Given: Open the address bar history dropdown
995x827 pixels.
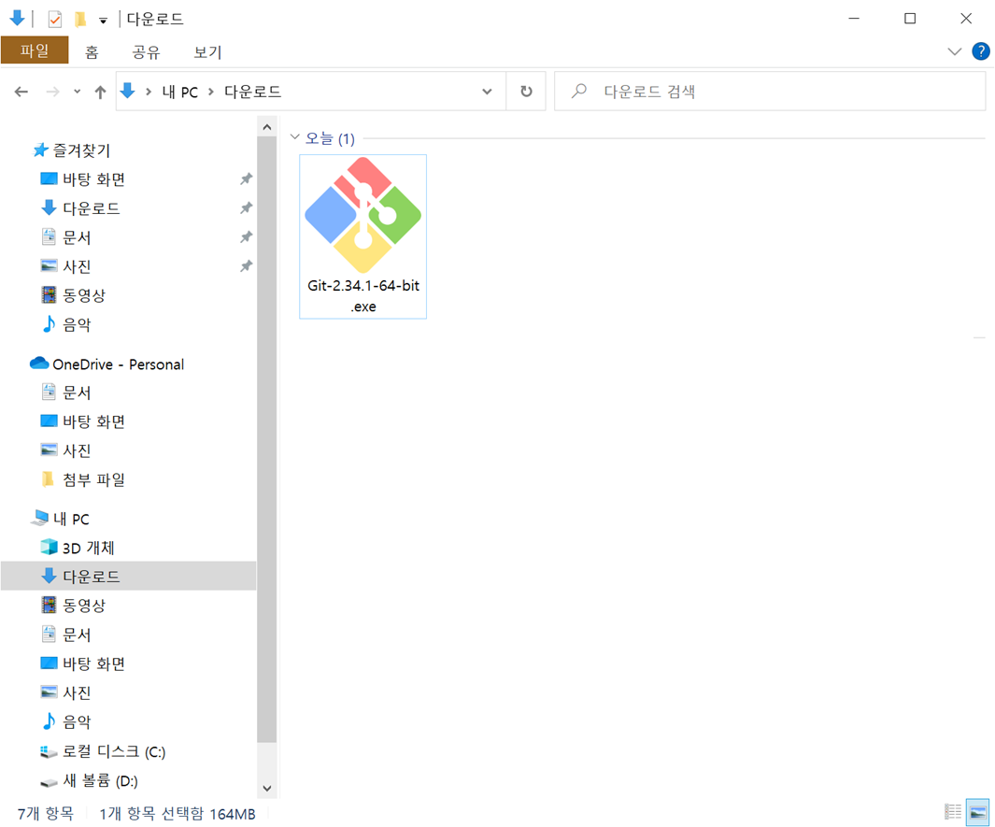Looking at the screenshot, I should 487,92.
